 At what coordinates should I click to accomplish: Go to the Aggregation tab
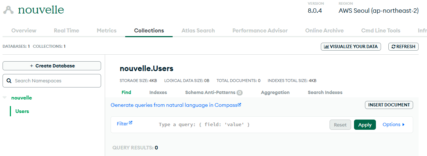(x=275, y=93)
